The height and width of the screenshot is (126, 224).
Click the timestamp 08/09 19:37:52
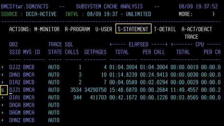click(198, 6)
